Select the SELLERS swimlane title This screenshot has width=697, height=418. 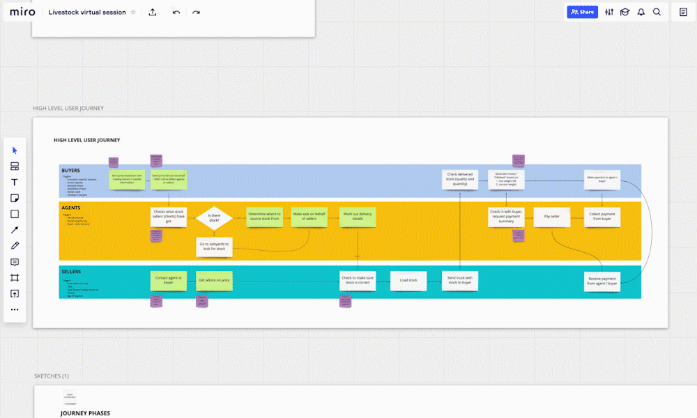click(x=71, y=272)
